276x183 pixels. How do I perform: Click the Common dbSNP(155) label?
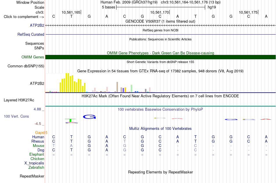(26, 66)
